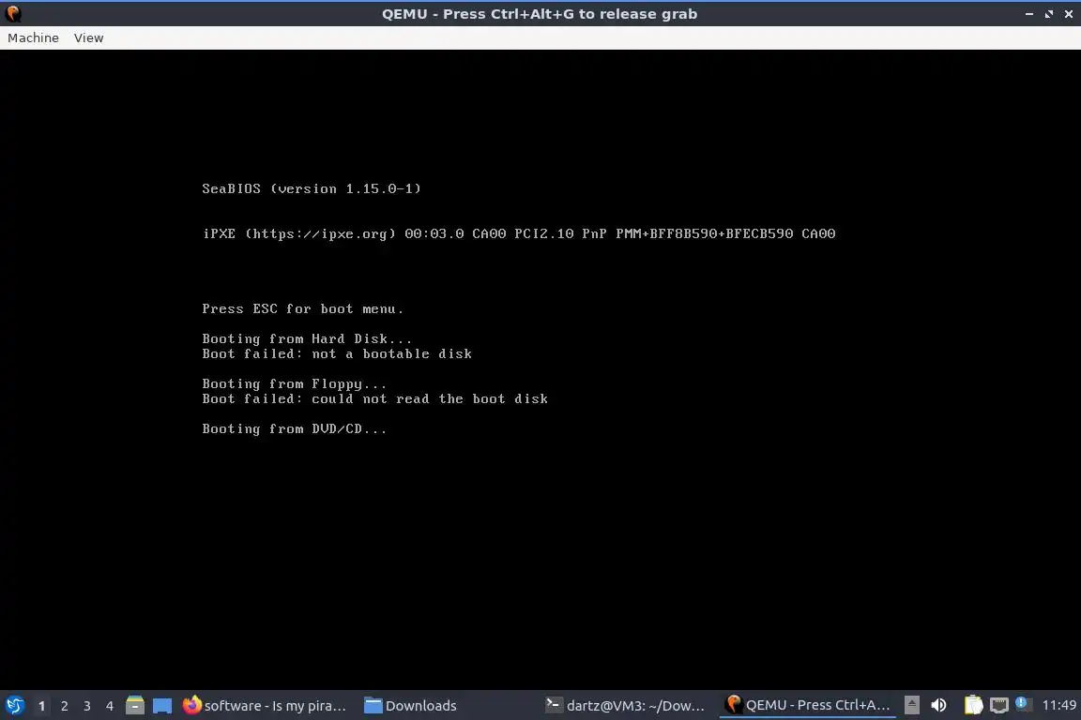This screenshot has width=1081, height=720.
Task: Switch to the dartz@VM3 terminal window
Action: [626, 706]
